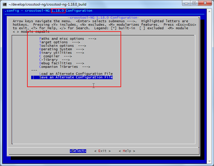Click the vertical scrollbar track

coord(209,86)
